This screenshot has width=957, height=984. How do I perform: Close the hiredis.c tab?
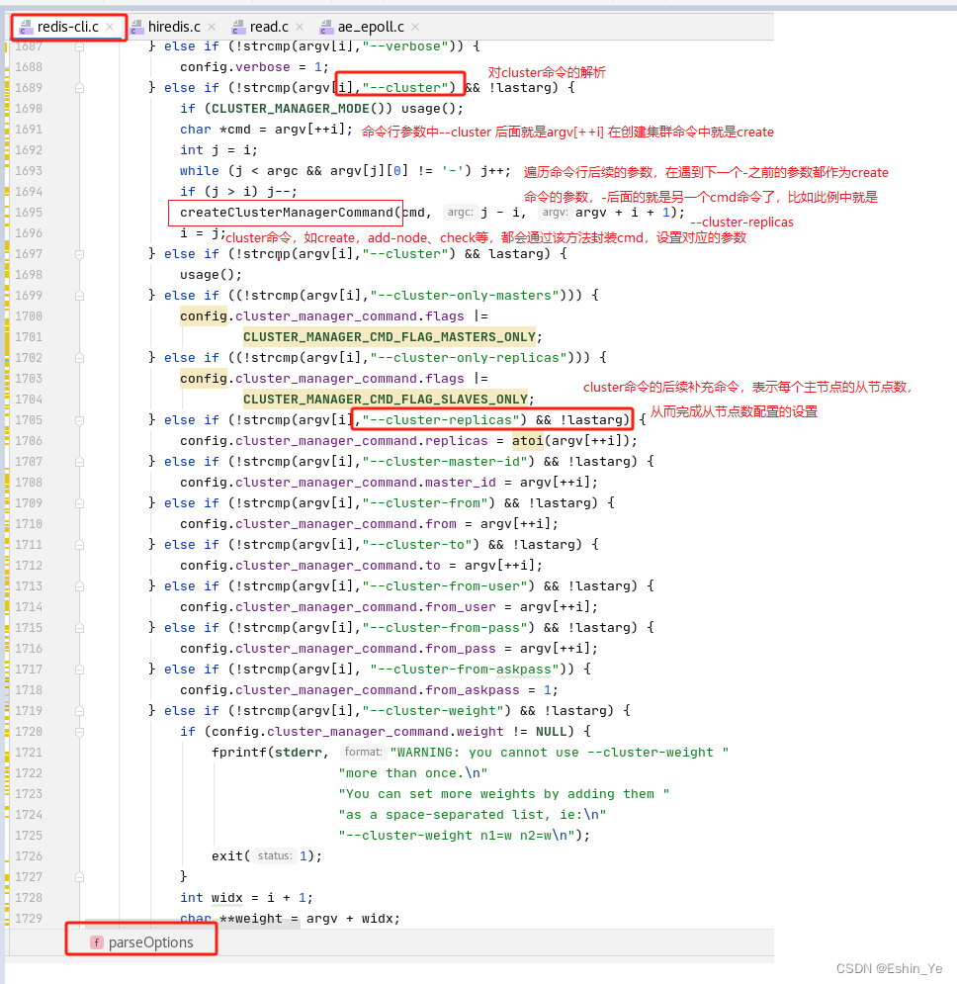click(212, 27)
